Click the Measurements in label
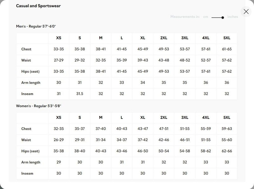This screenshot has width=254, height=189. tap(185, 17)
